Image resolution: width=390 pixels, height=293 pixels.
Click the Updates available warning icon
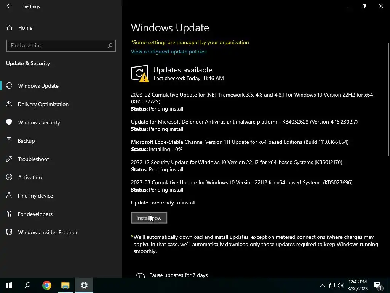[x=140, y=74]
